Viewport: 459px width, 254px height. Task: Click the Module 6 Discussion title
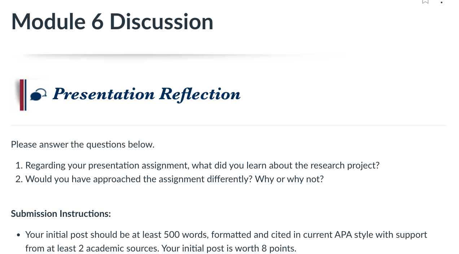[112, 21]
